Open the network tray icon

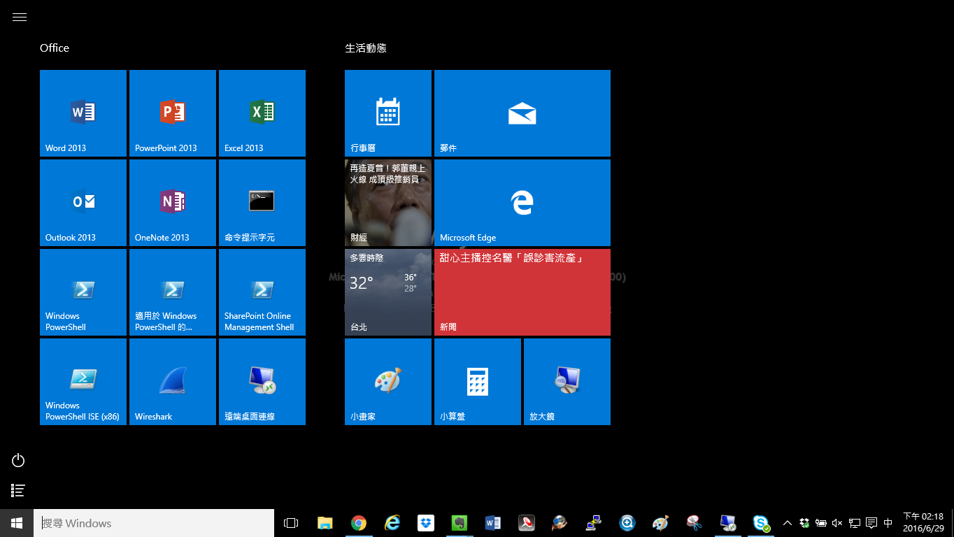point(854,523)
